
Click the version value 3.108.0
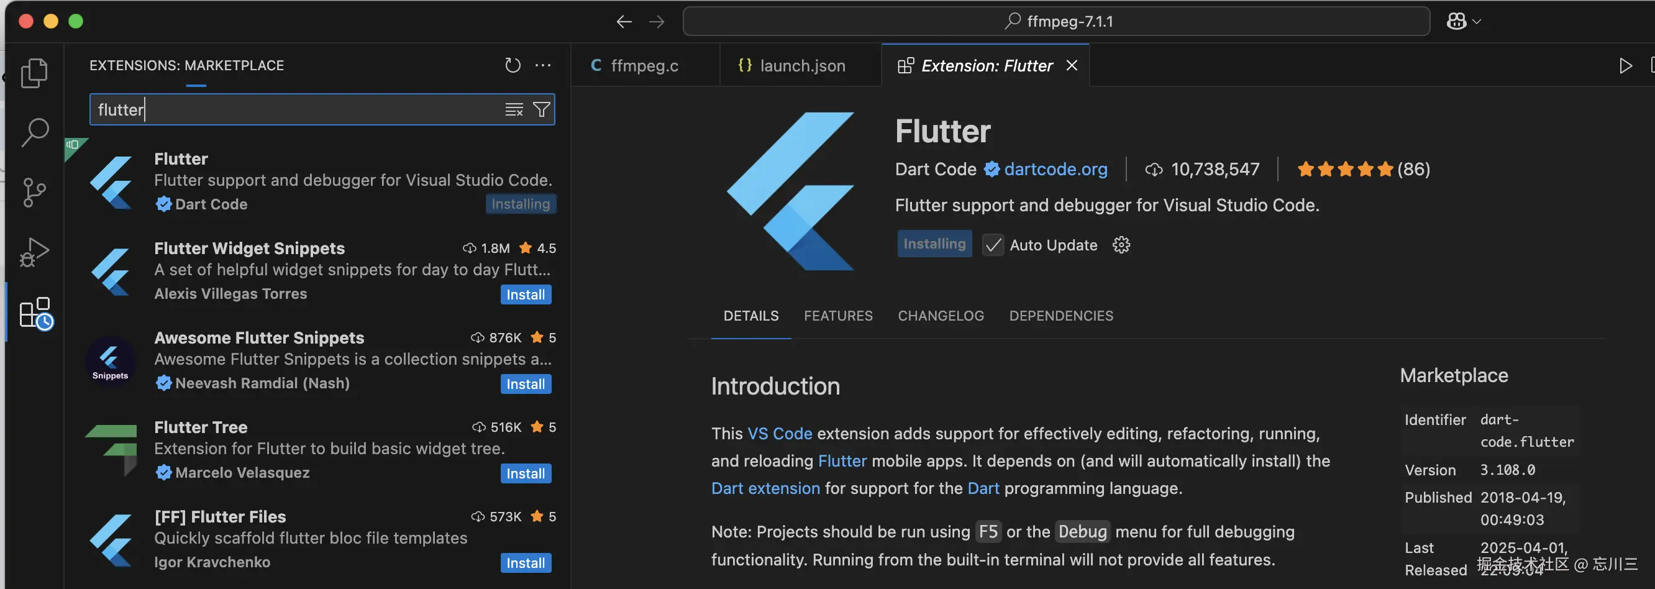[x=1507, y=470]
